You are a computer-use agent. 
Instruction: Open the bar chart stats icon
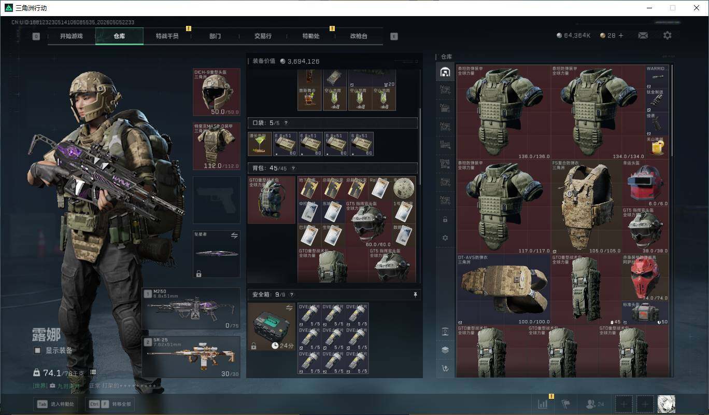click(x=543, y=404)
